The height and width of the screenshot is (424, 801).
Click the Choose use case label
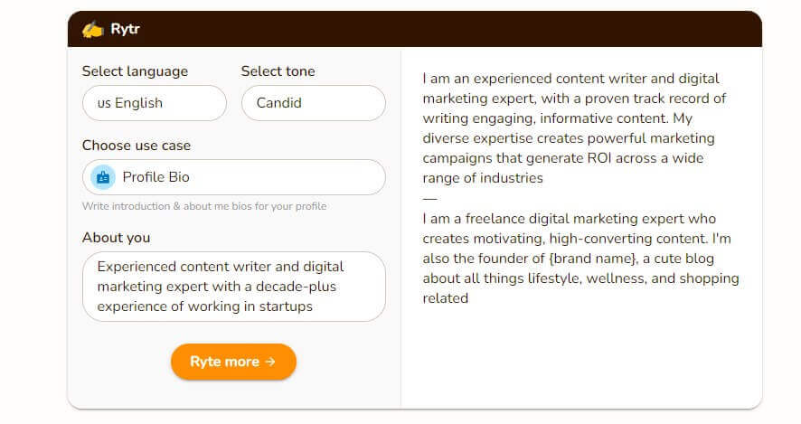137,146
